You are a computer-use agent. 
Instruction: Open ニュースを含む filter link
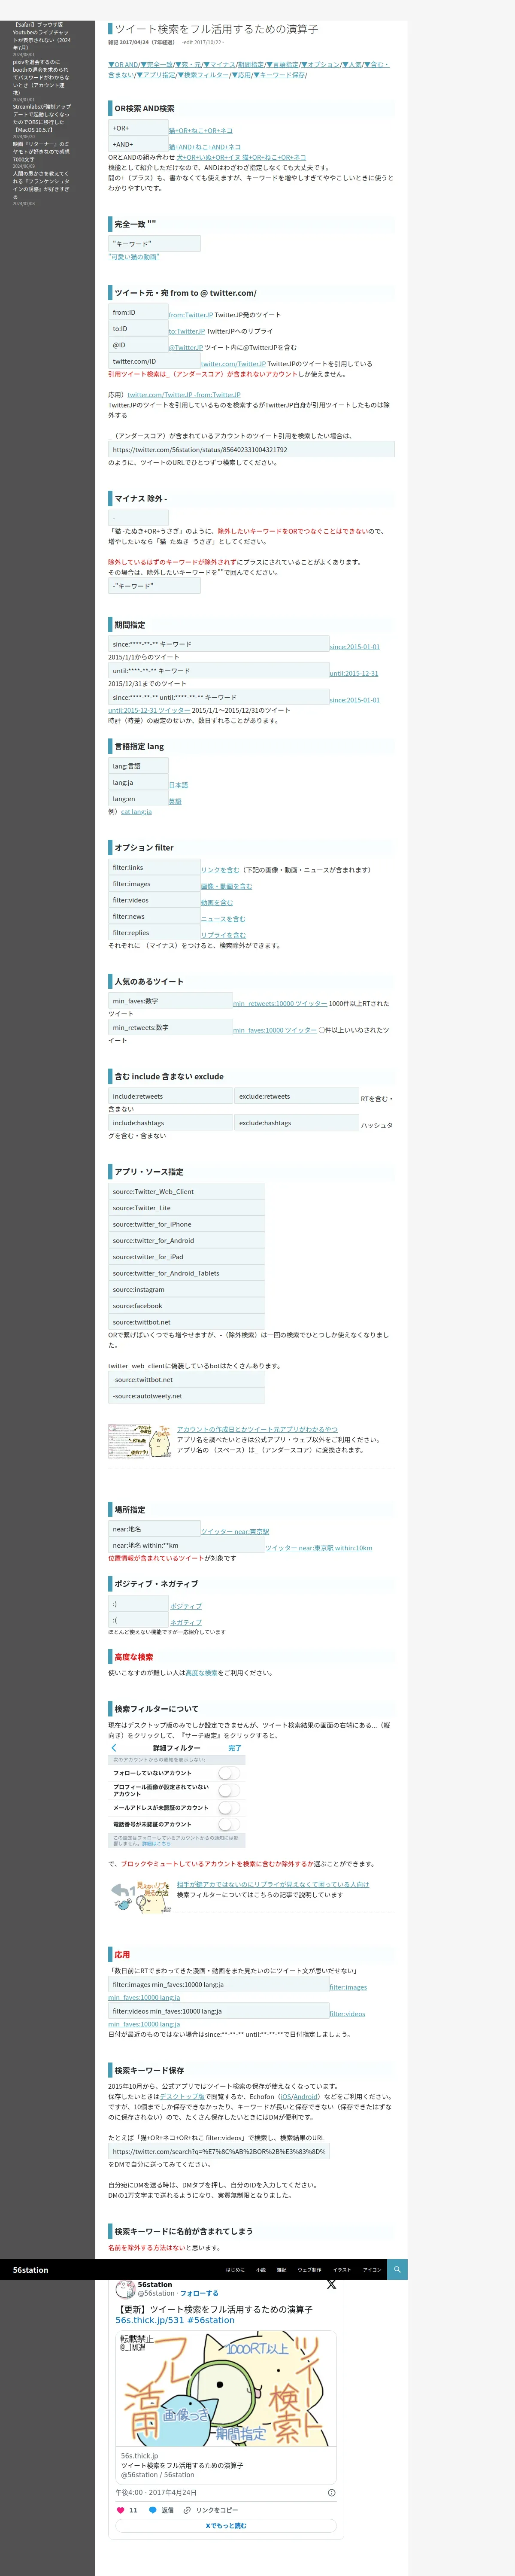click(x=223, y=919)
